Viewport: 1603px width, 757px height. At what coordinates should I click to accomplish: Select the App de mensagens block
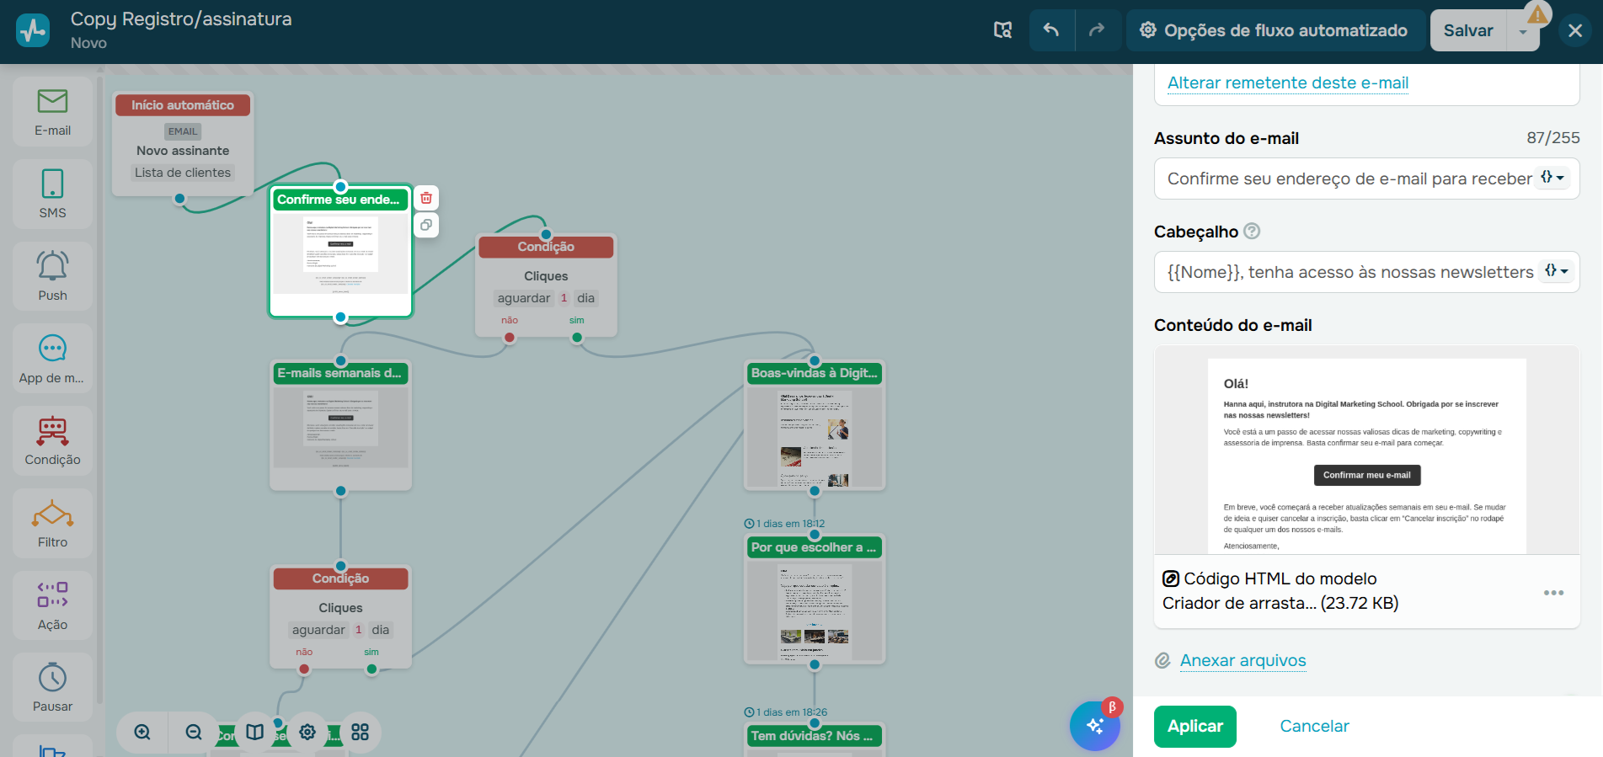52,359
